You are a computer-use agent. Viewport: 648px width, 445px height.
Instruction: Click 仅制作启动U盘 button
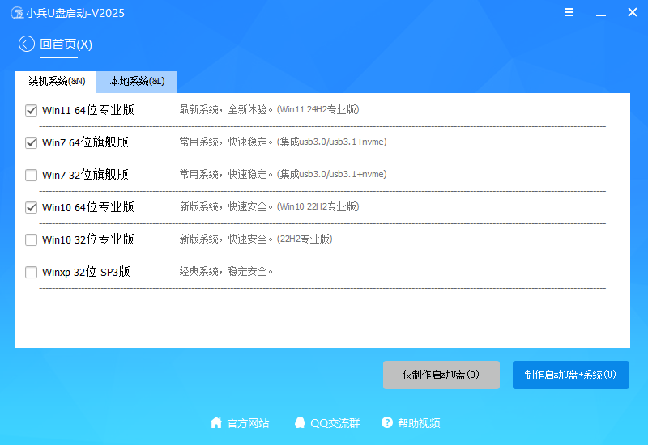tap(441, 375)
